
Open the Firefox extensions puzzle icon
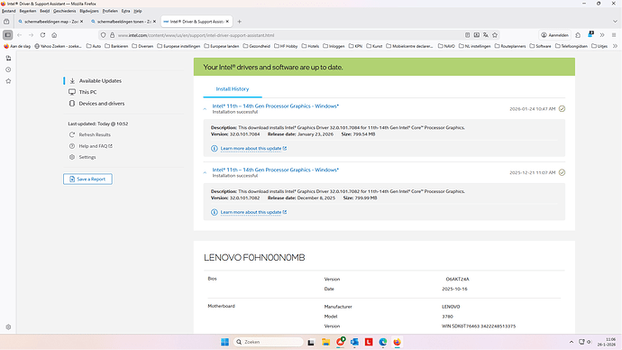578,35
